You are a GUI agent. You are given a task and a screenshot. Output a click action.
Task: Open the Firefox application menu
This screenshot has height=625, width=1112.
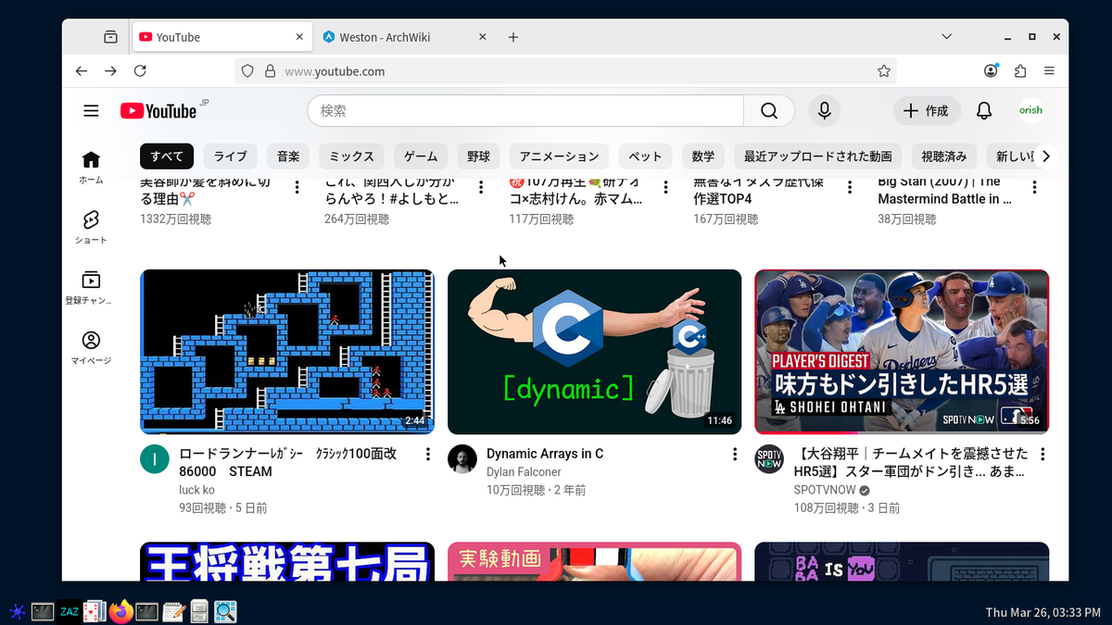point(1049,71)
